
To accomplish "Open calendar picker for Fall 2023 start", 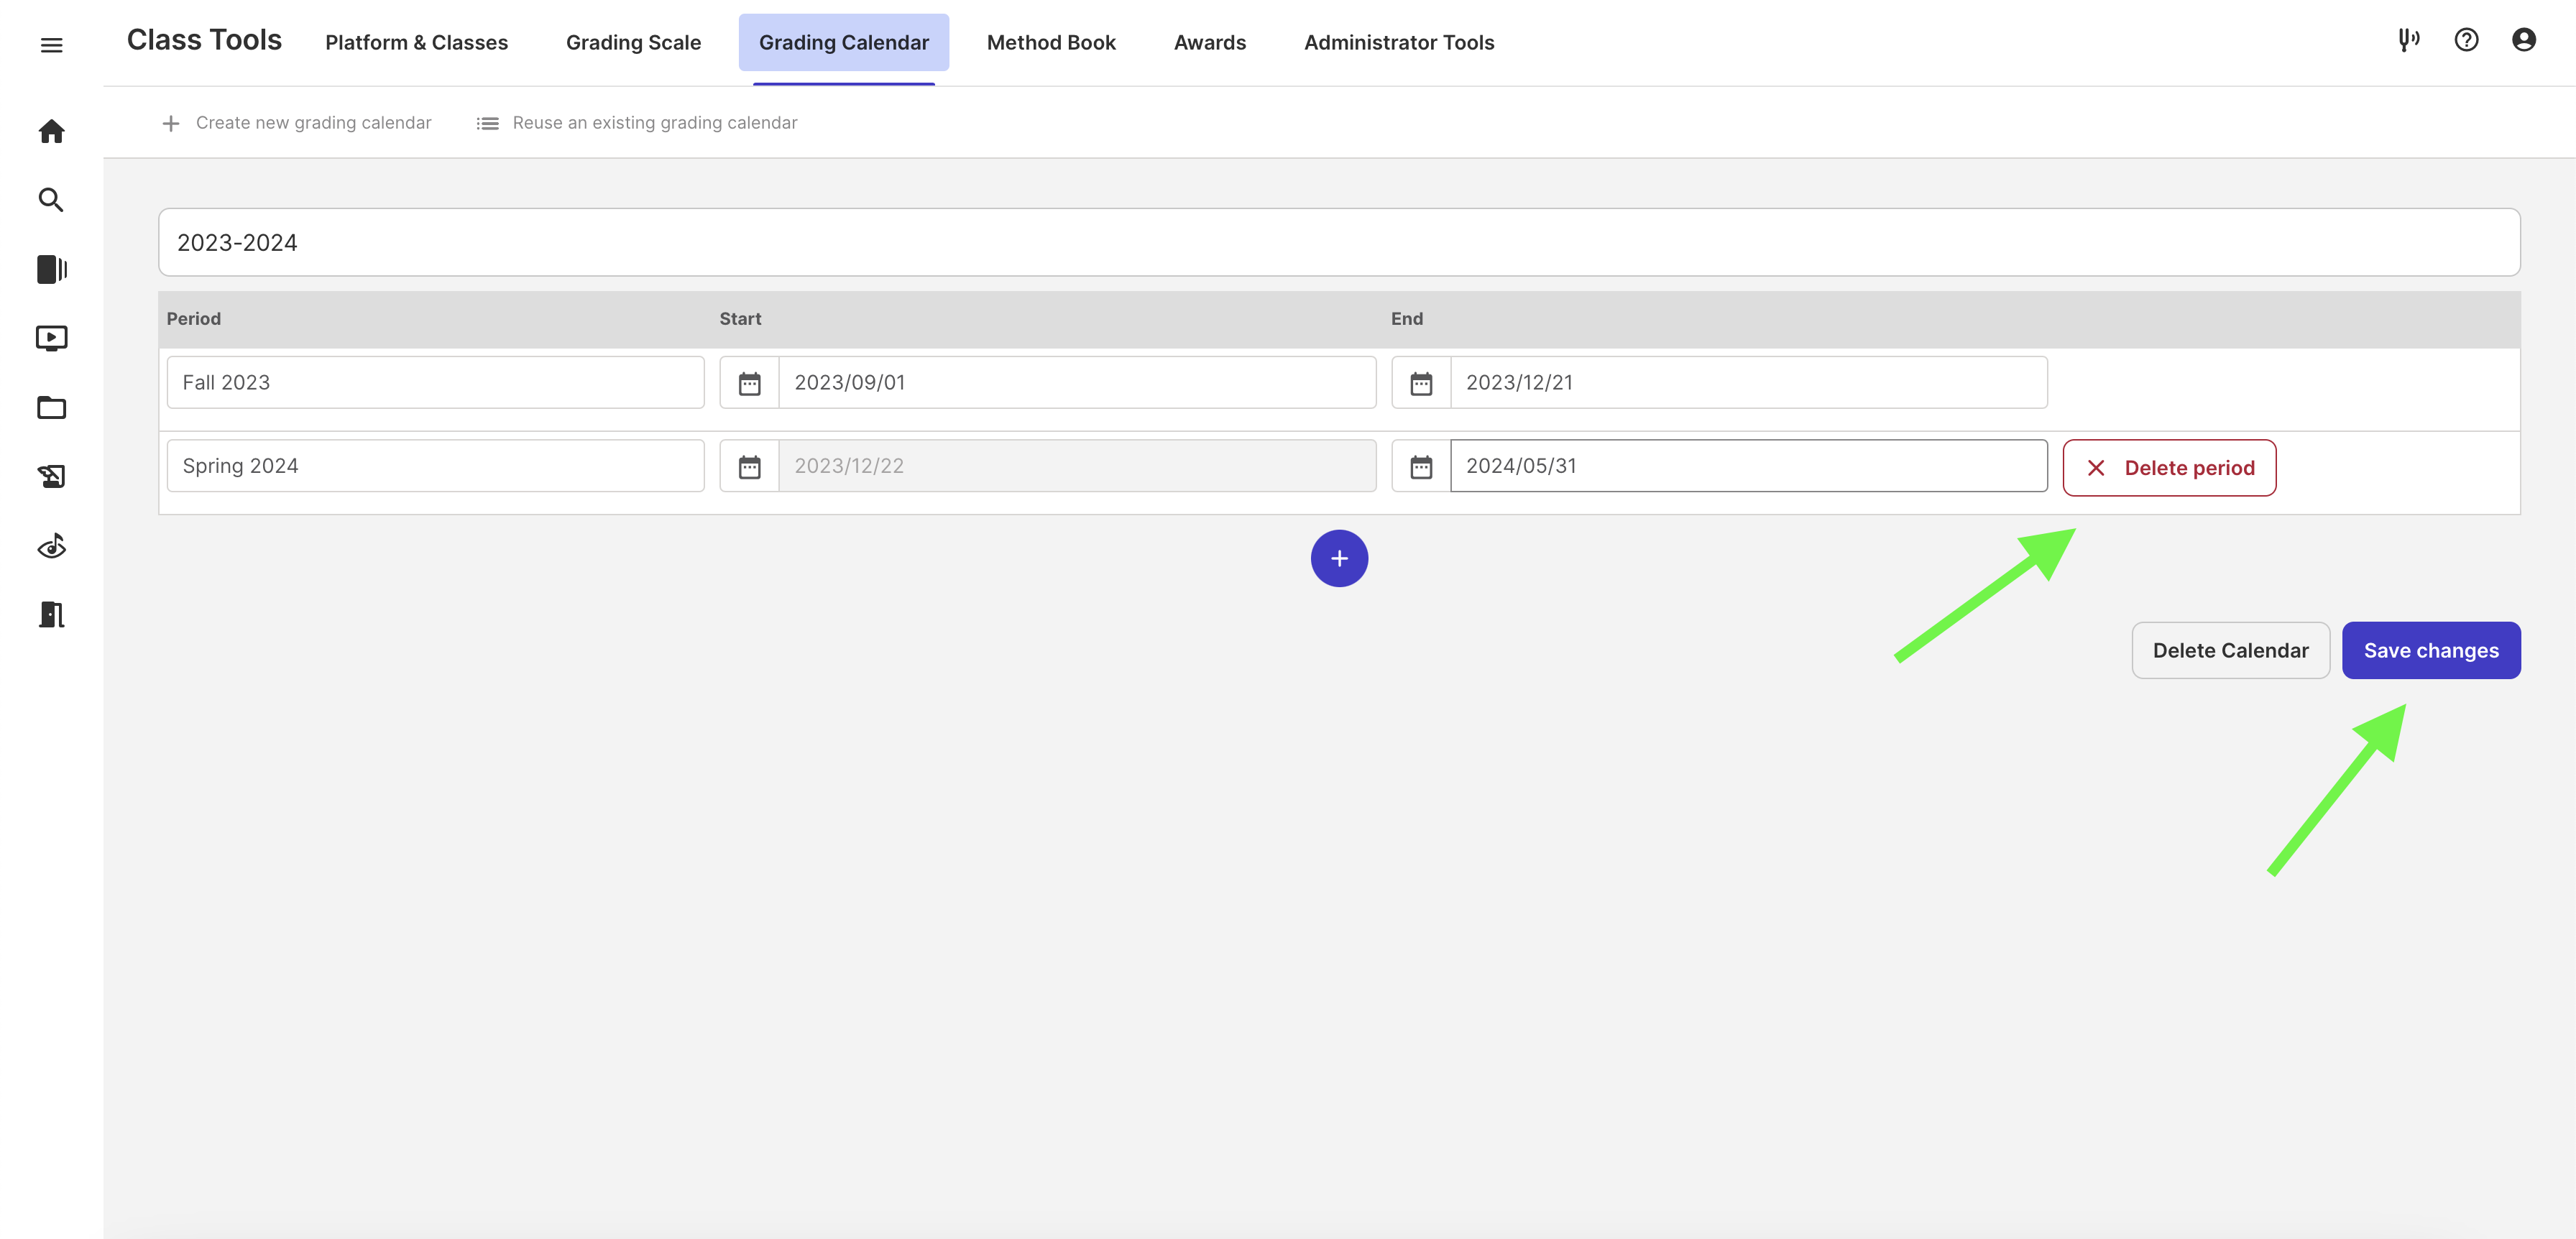I will point(749,383).
